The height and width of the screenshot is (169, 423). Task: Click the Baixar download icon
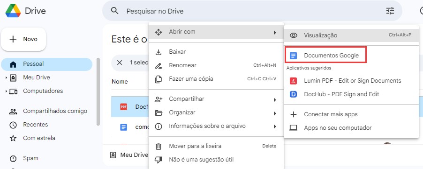point(159,52)
